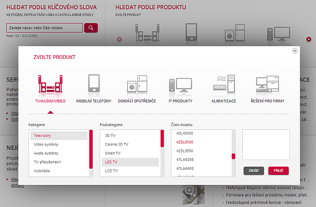Go to previous products with left arrow

pos(120,39)
